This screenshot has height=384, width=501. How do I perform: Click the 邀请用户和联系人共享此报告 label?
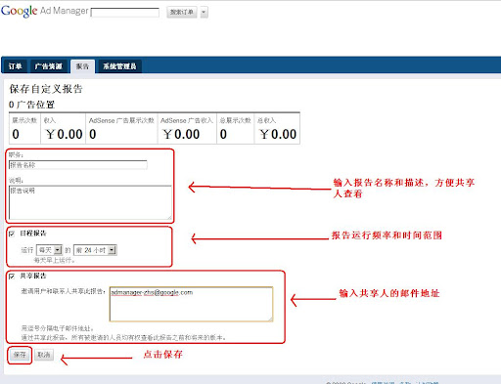(x=64, y=291)
